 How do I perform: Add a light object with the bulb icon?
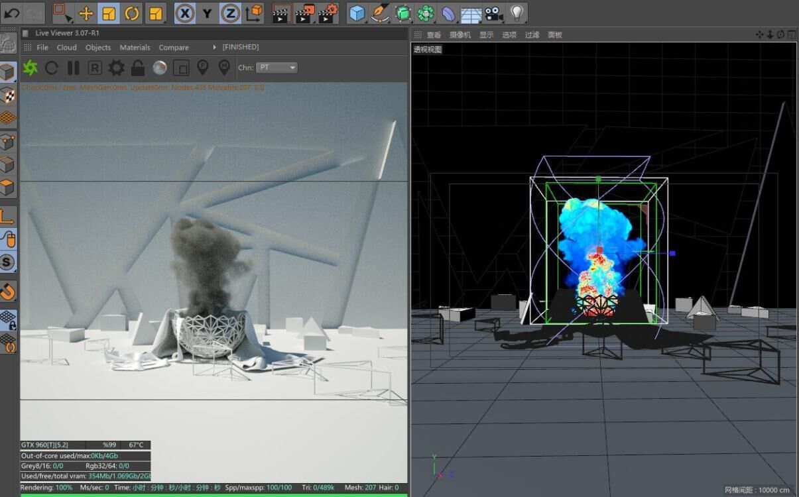coord(517,13)
